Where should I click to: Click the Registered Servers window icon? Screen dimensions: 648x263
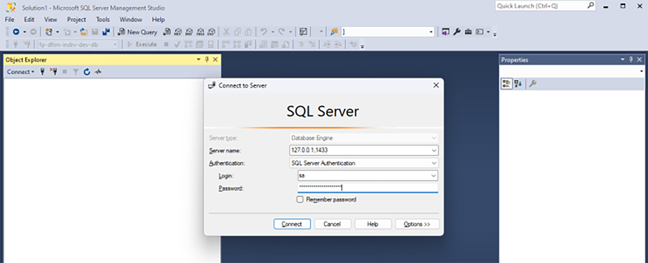(445, 32)
